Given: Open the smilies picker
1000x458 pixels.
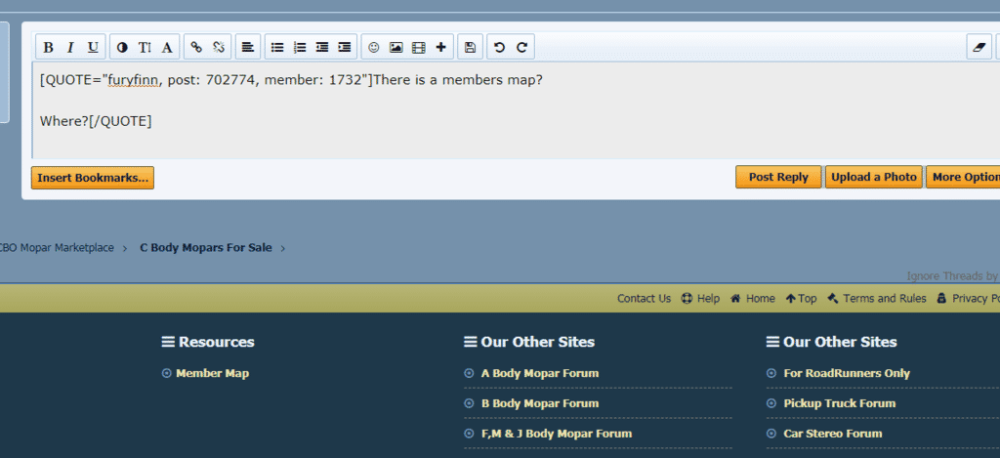Looking at the screenshot, I should click(x=373, y=47).
